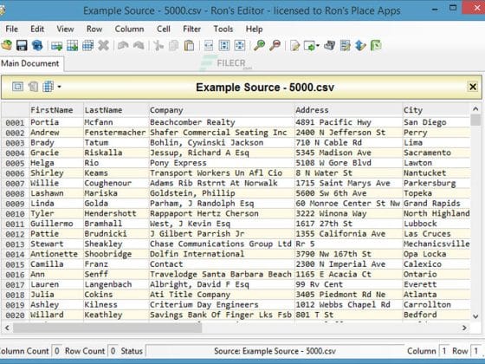Screen dimensions: 485x364
Task: Click the horizontal scrollbar right arrow
Action: [464, 328]
